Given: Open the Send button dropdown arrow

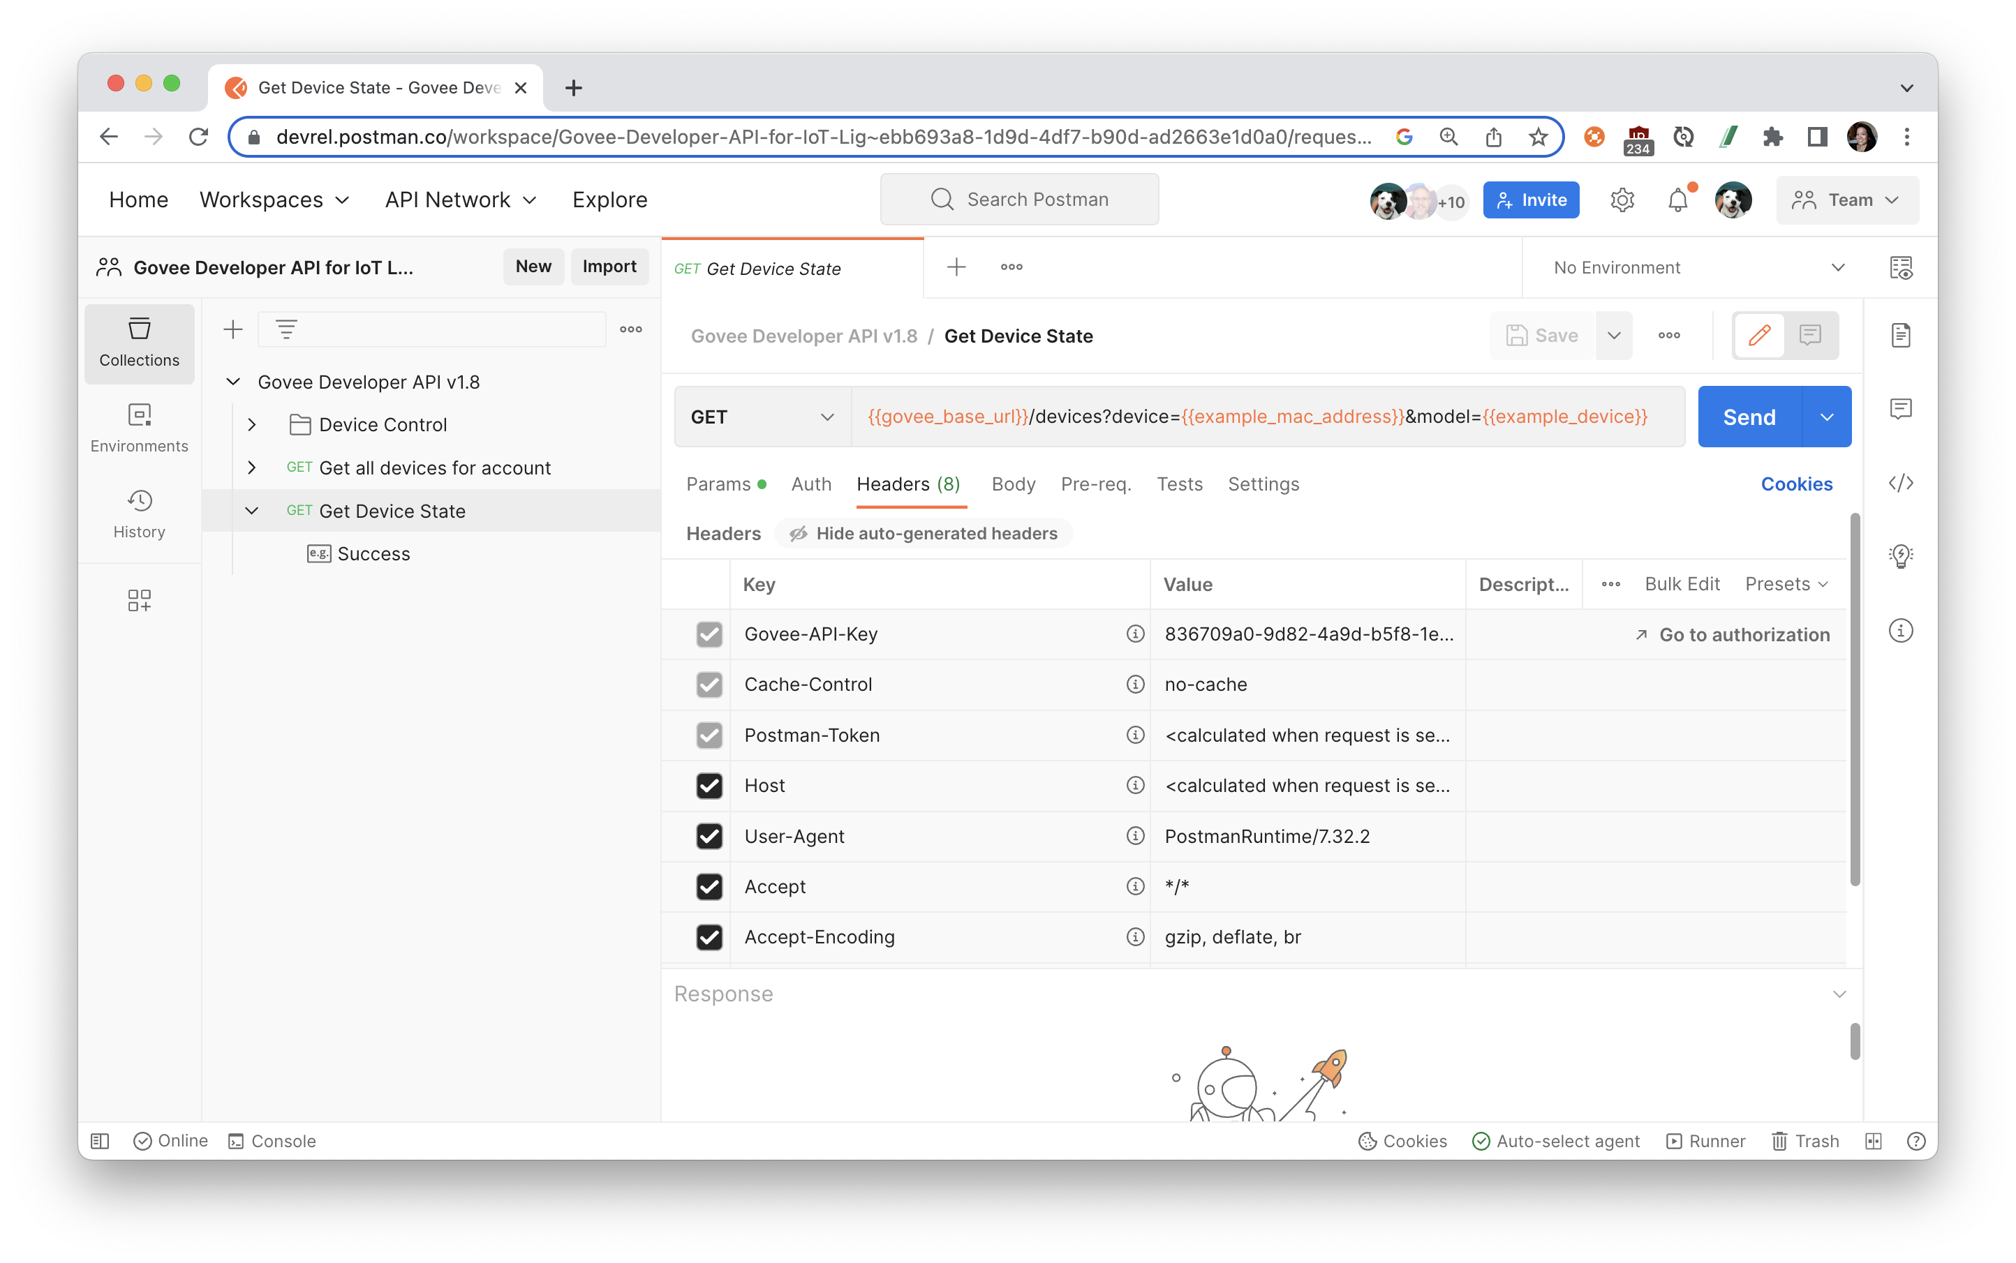Looking at the screenshot, I should [1826, 417].
